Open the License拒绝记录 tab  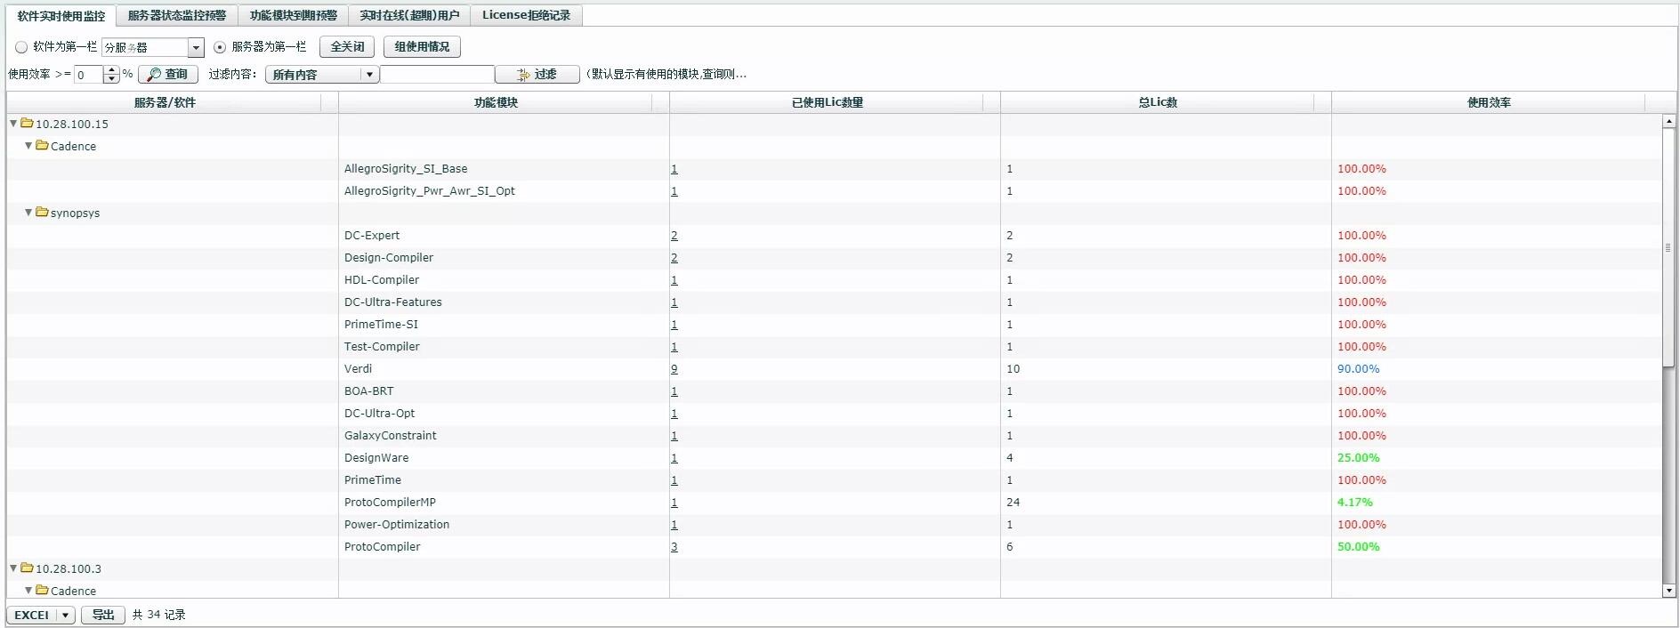pyautogui.click(x=527, y=15)
